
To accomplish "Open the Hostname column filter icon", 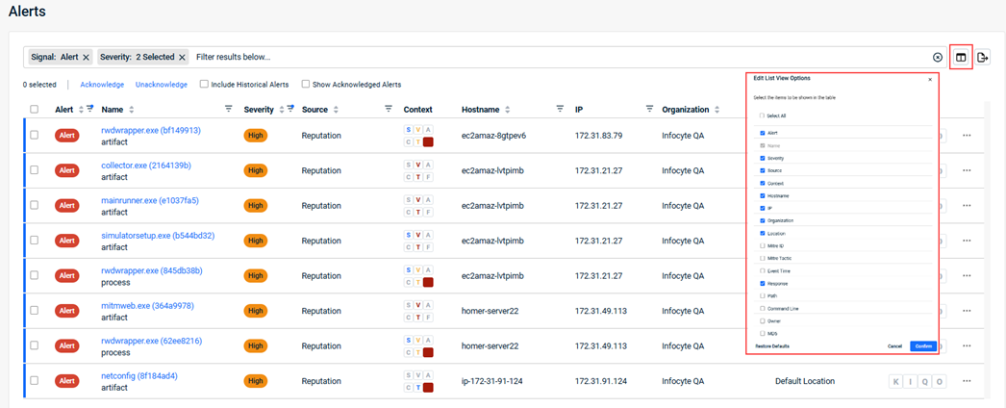I will click(x=560, y=110).
